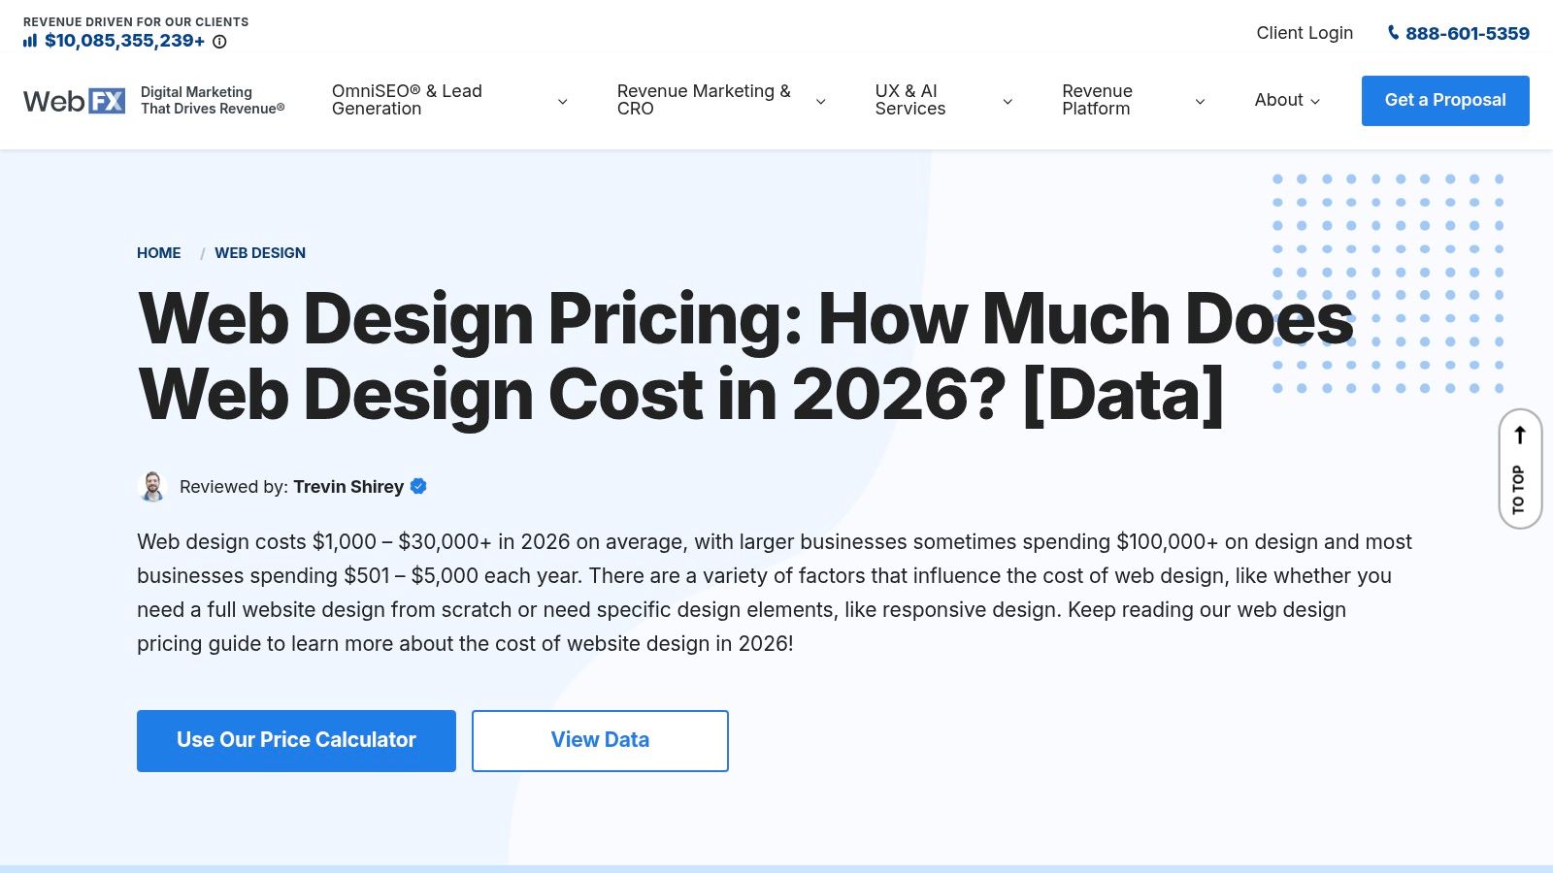Click the Trevin Shirey reviewer name
Screen dimensions: 1553x873
pyautogui.click(x=348, y=487)
